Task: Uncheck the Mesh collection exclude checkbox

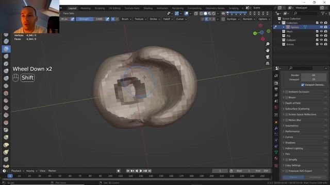Action: point(317,31)
